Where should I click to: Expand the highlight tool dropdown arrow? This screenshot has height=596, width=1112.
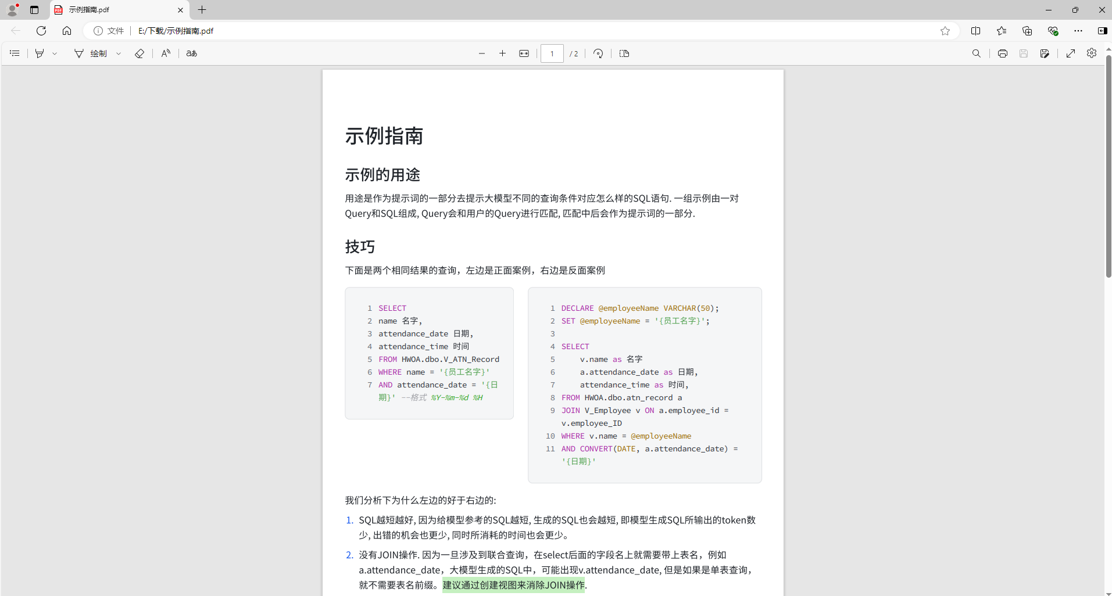[55, 53]
